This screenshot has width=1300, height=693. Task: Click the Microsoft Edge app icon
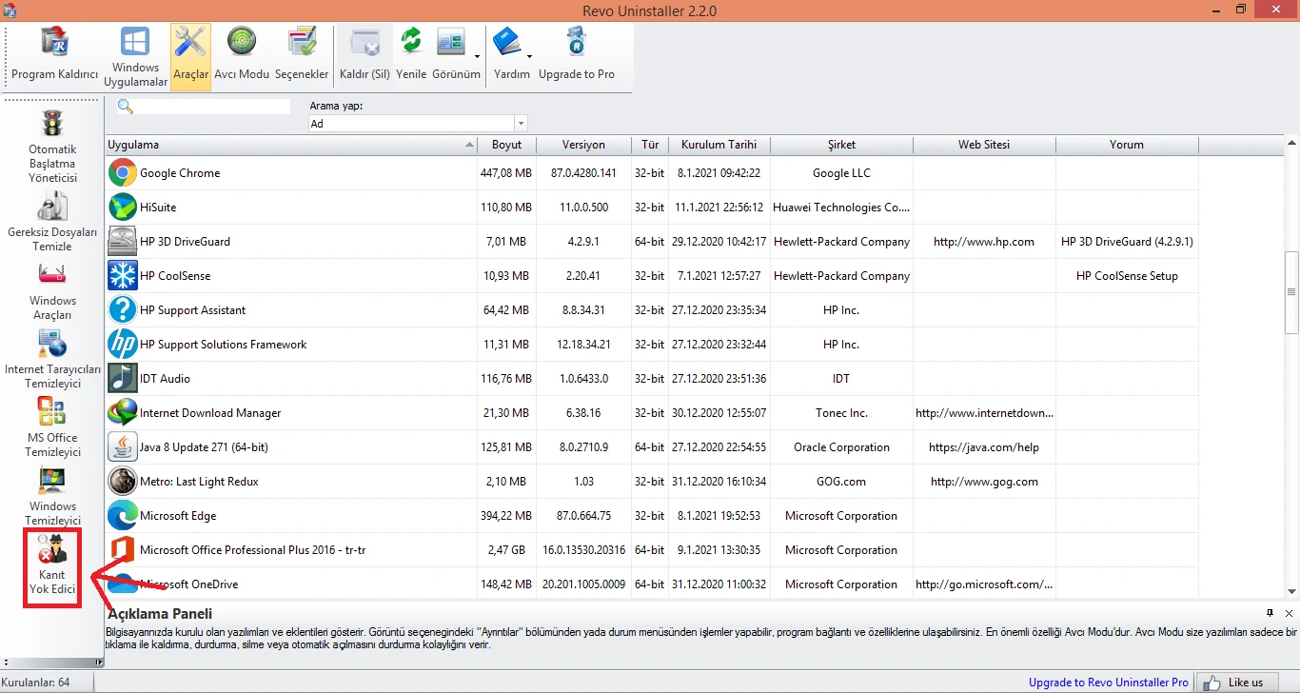123,516
